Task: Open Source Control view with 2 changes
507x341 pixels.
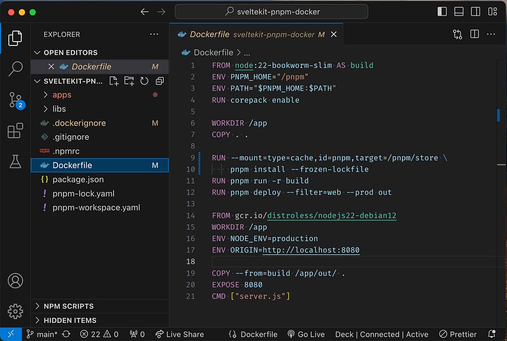Action: click(x=16, y=100)
